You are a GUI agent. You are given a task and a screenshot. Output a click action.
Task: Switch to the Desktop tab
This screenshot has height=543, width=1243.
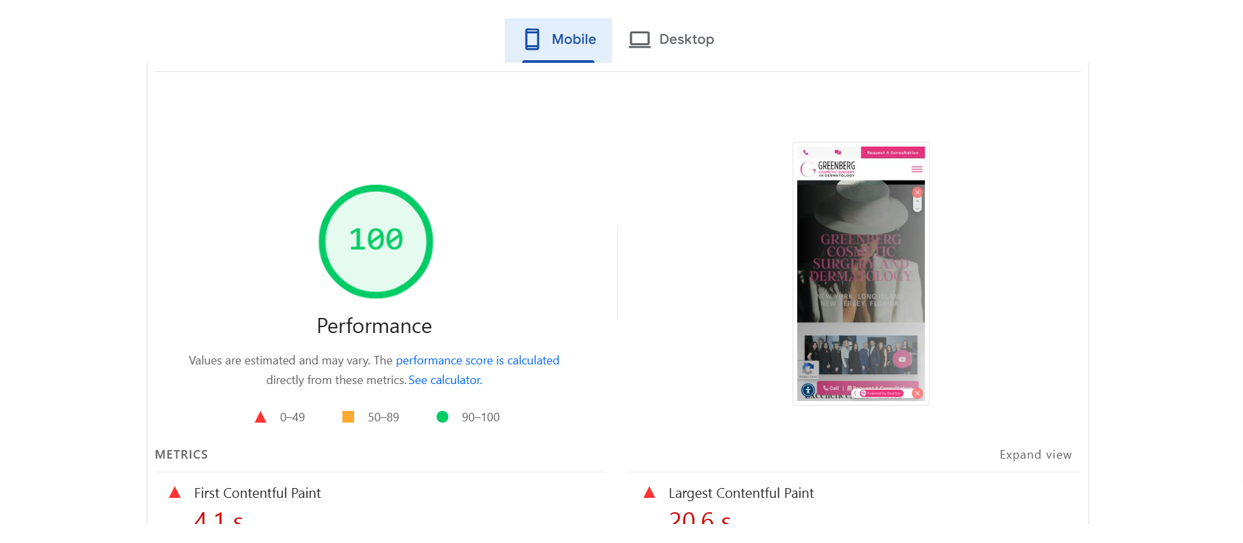[672, 40]
